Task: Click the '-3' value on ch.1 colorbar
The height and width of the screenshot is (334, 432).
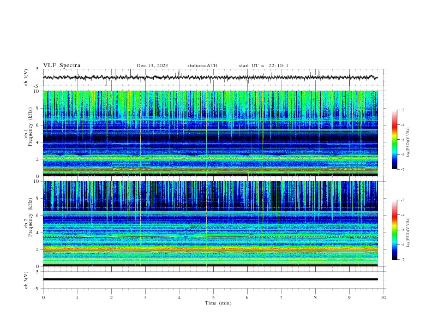Action: tap(402, 110)
